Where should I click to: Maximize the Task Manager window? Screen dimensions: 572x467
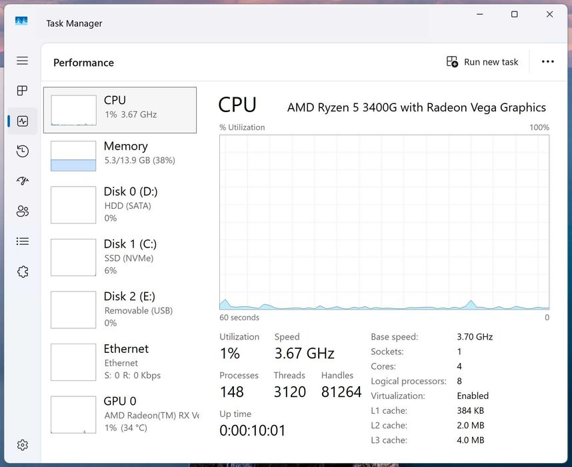coord(515,14)
